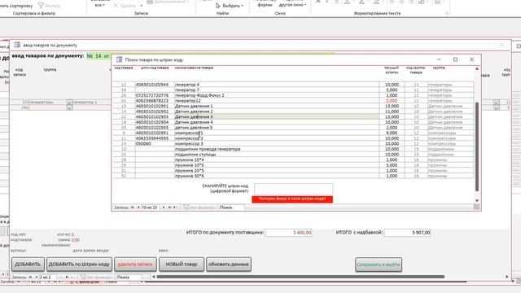The height and width of the screenshot is (293, 521).
Task: Click the filter indicator in barcode search navigator
Action: tap(199, 208)
